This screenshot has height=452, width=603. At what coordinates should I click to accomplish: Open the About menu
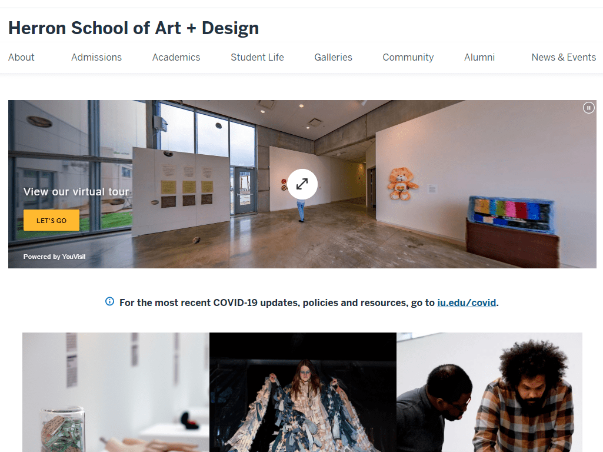coord(21,57)
